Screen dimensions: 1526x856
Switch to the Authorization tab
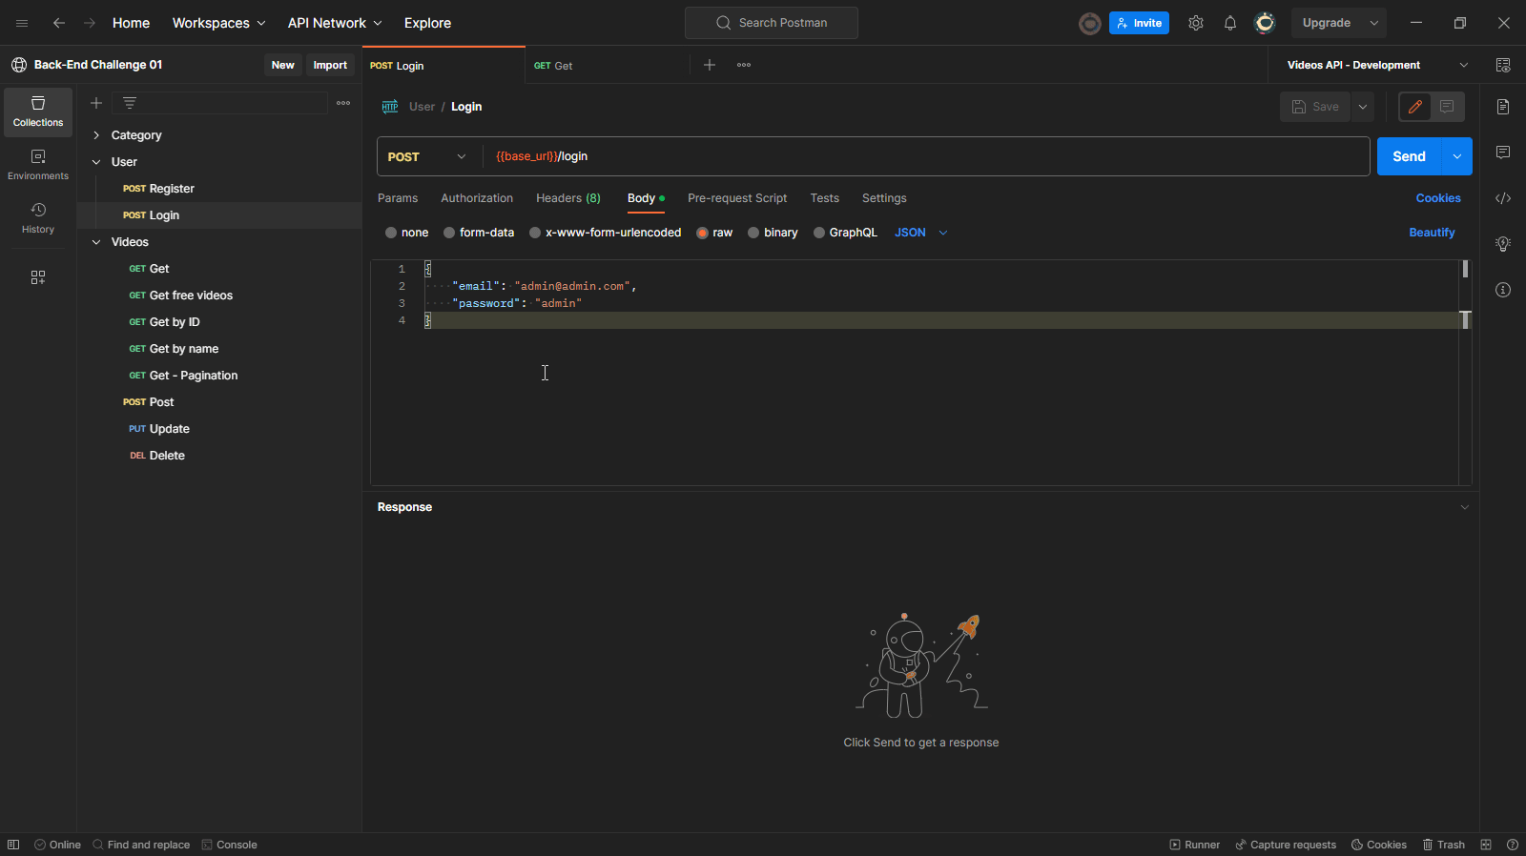click(x=477, y=198)
